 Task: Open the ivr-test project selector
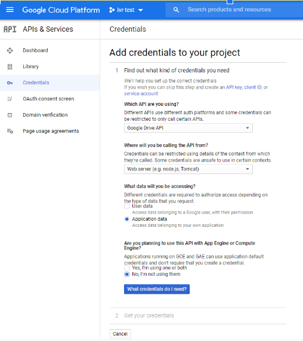pos(126,10)
